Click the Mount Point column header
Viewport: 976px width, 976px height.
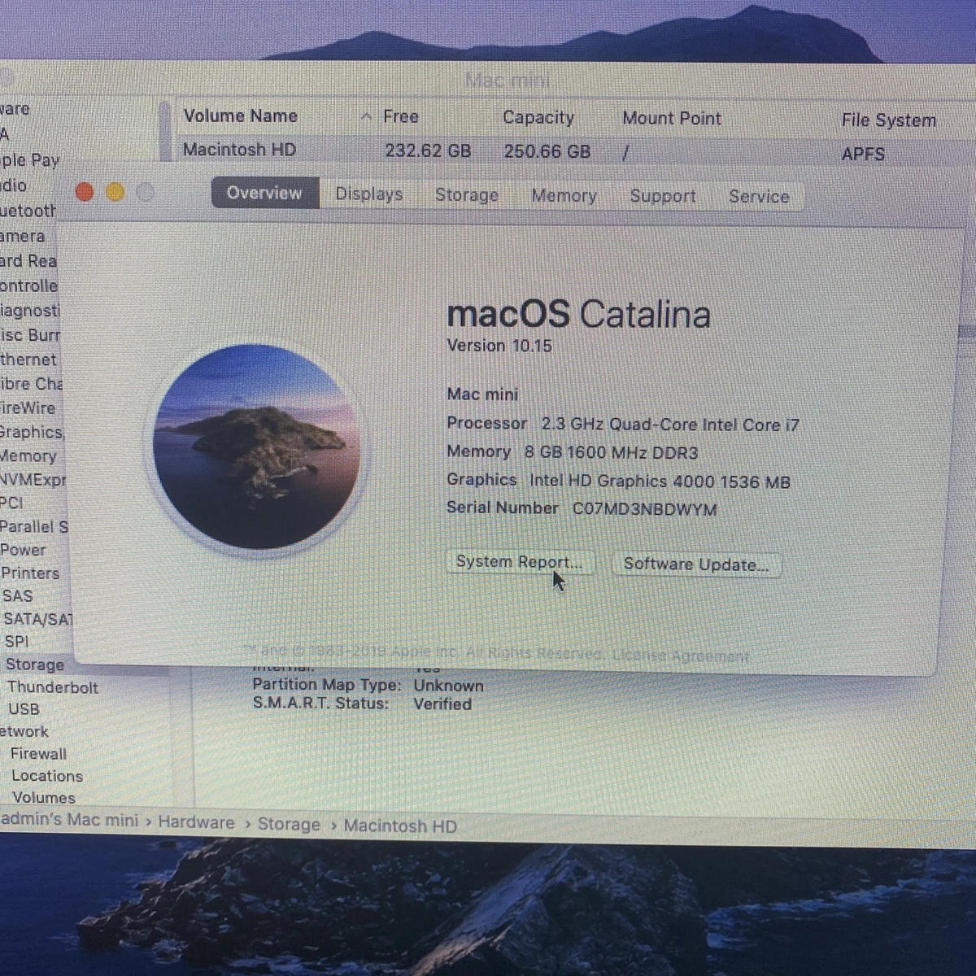click(672, 119)
